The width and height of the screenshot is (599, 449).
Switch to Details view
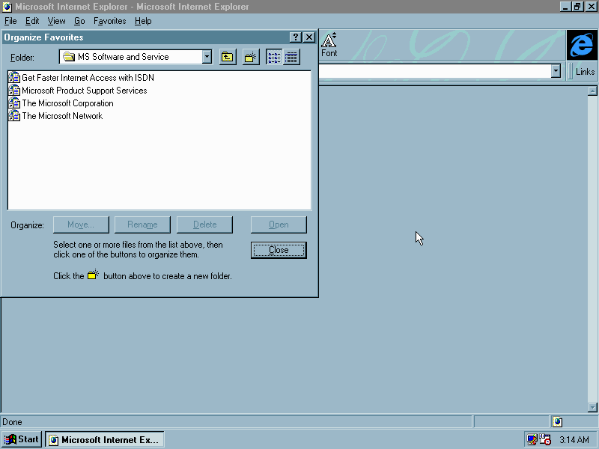[x=291, y=57]
